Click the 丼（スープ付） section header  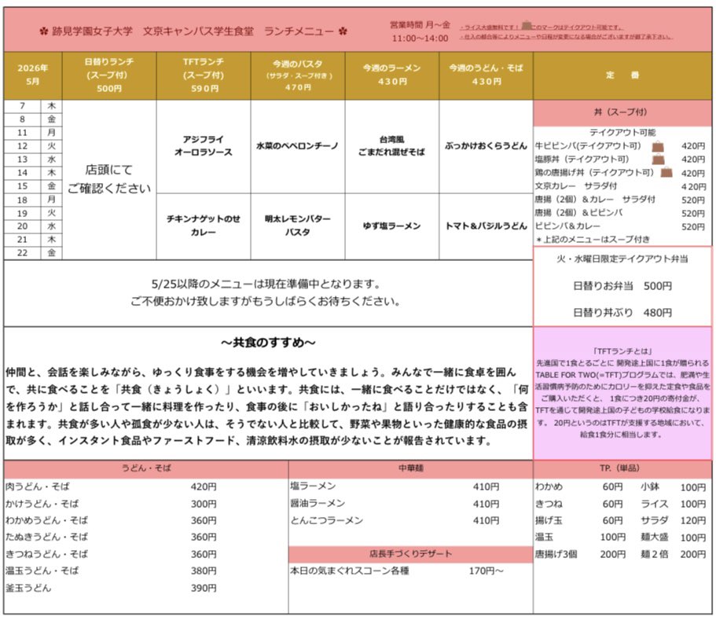(622, 112)
